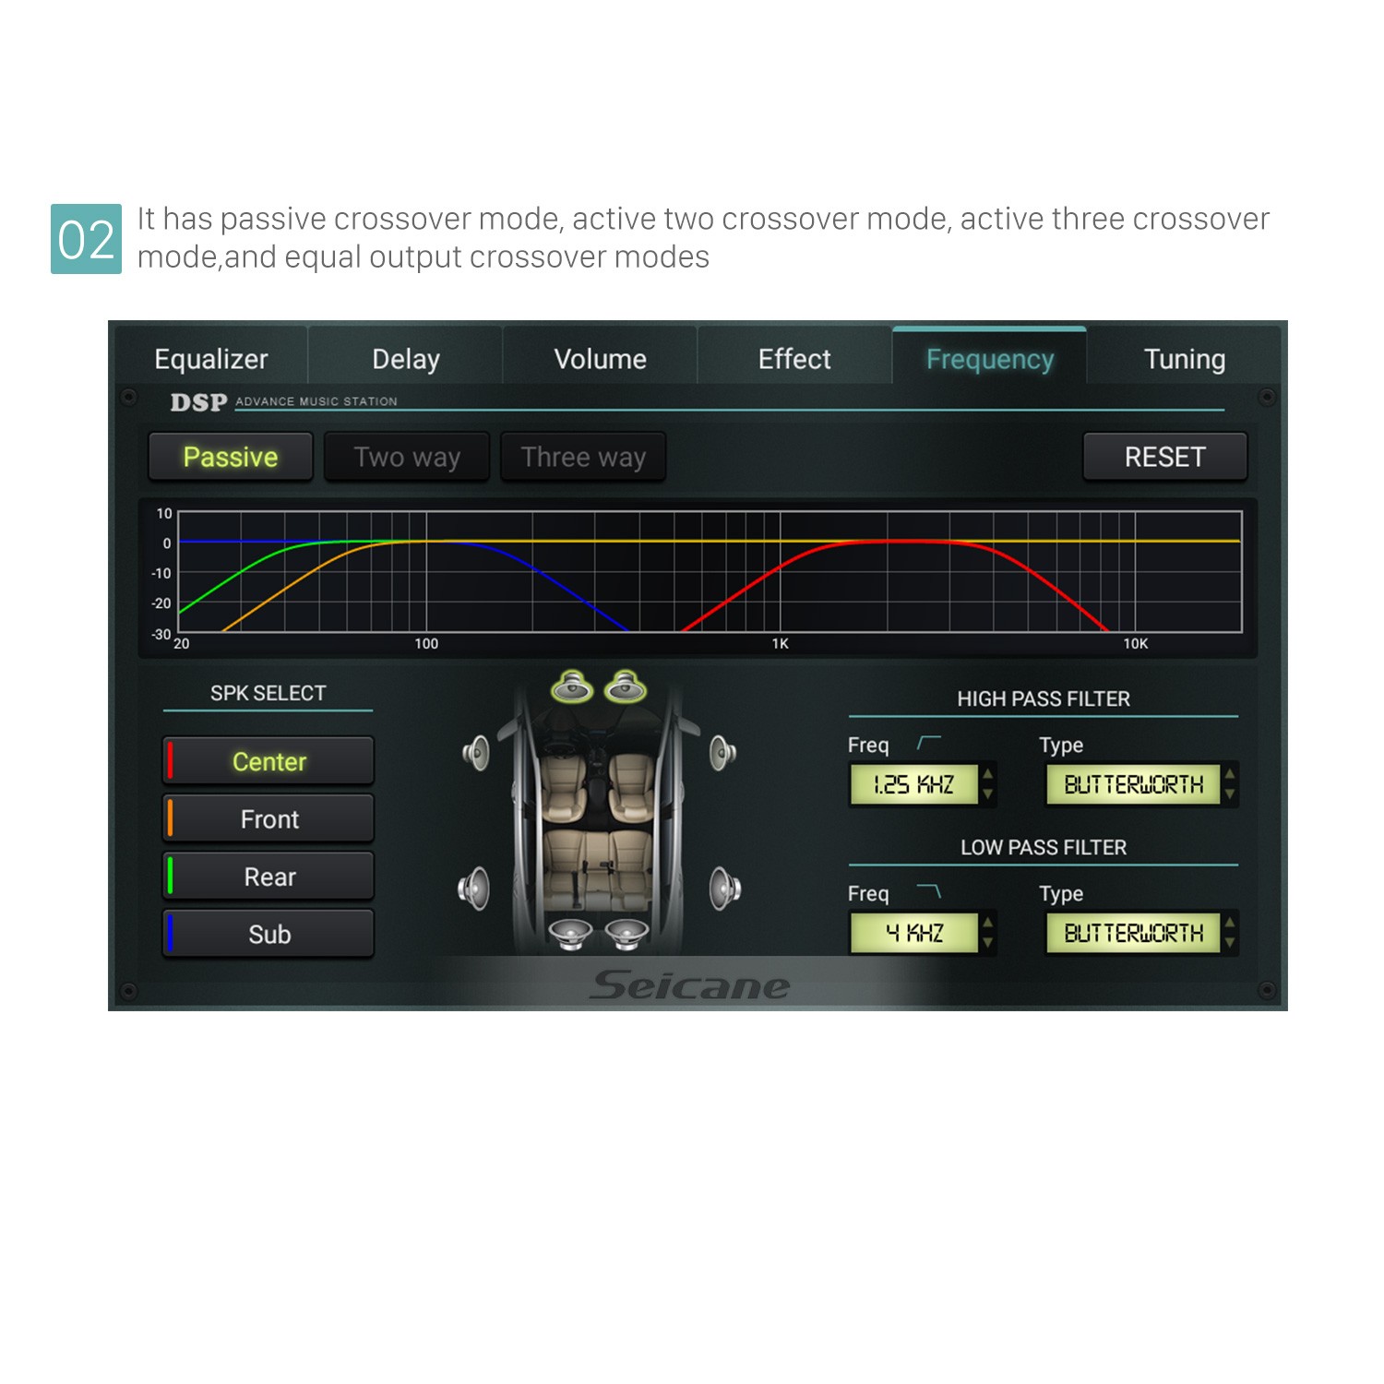Image resolution: width=1384 pixels, height=1384 pixels.
Task: Click the red color bar on Center
Action: (170, 760)
